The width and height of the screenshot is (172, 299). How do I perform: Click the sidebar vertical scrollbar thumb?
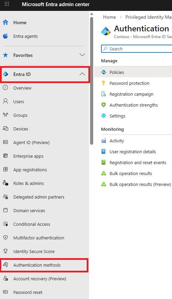click(91, 81)
